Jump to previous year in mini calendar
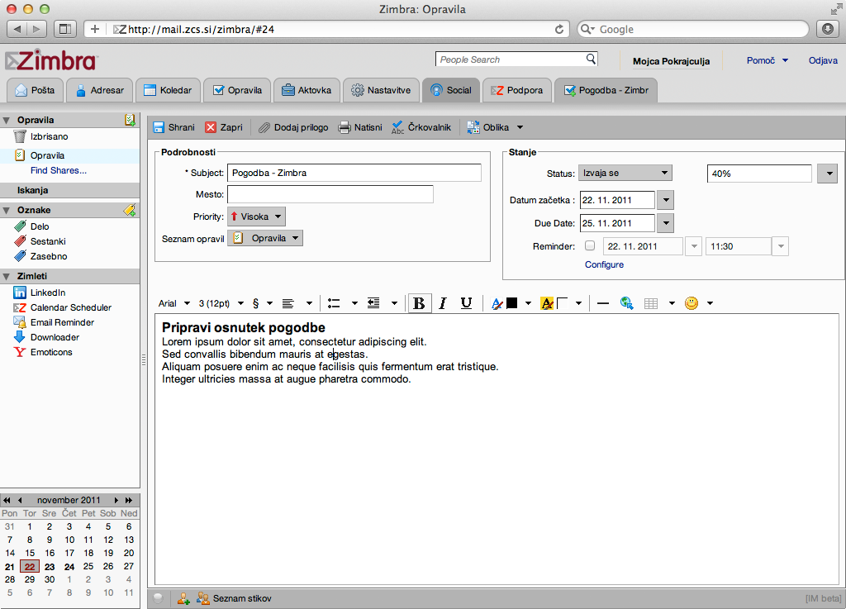The image size is (846, 609). tap(7, 500)
